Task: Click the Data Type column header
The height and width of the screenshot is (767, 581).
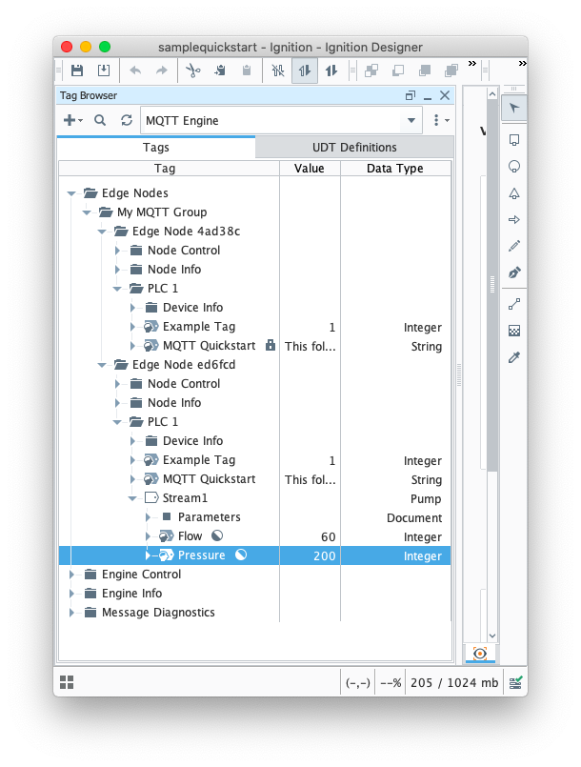Action: click(395, 169)
